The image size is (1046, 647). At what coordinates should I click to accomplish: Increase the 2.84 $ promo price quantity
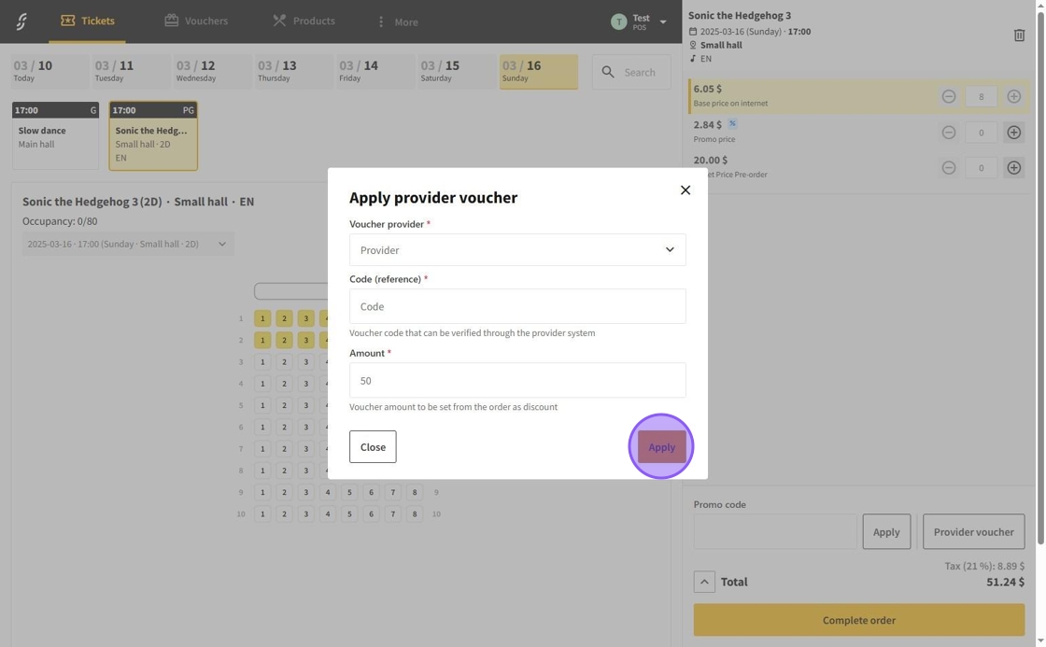coord(1013,133)
